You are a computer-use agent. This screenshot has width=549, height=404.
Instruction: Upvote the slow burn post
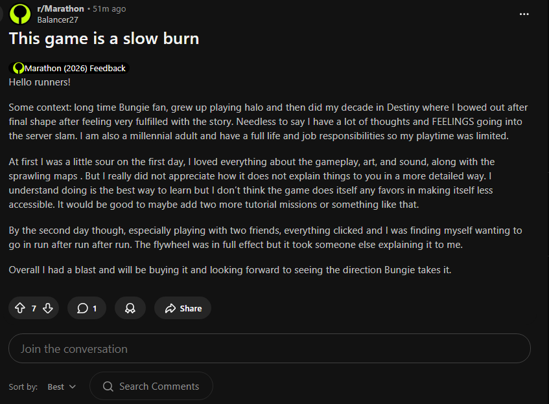click(x=19, y=308)
